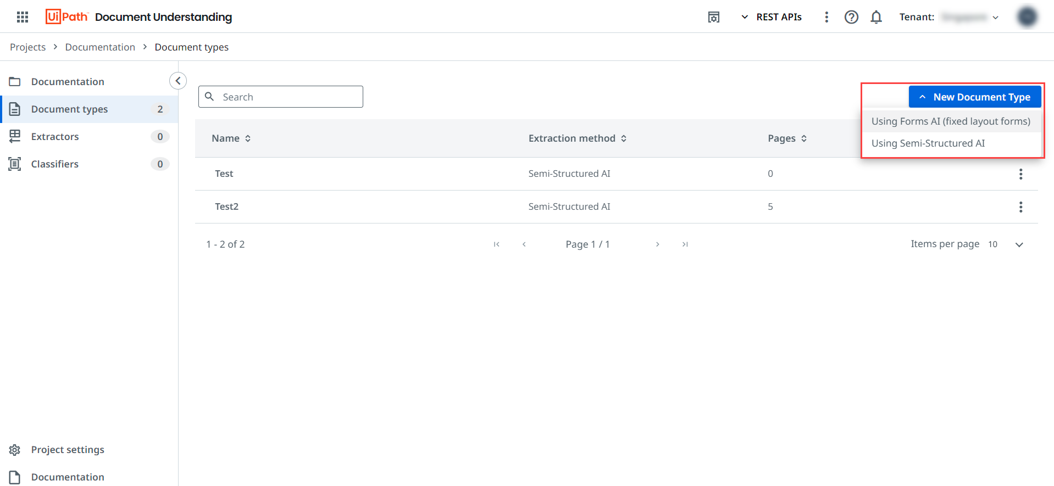Open the Test2 document type
Viewport: 1054px width, 486px height.
(227, 206)
